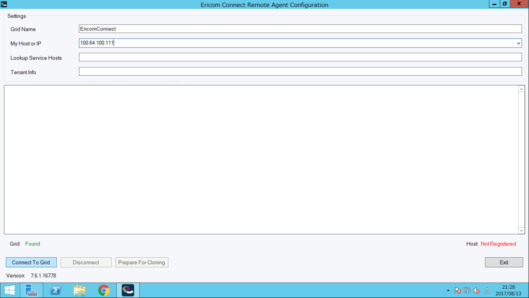Click the Lookup Service Hosts label

point(36,58)
